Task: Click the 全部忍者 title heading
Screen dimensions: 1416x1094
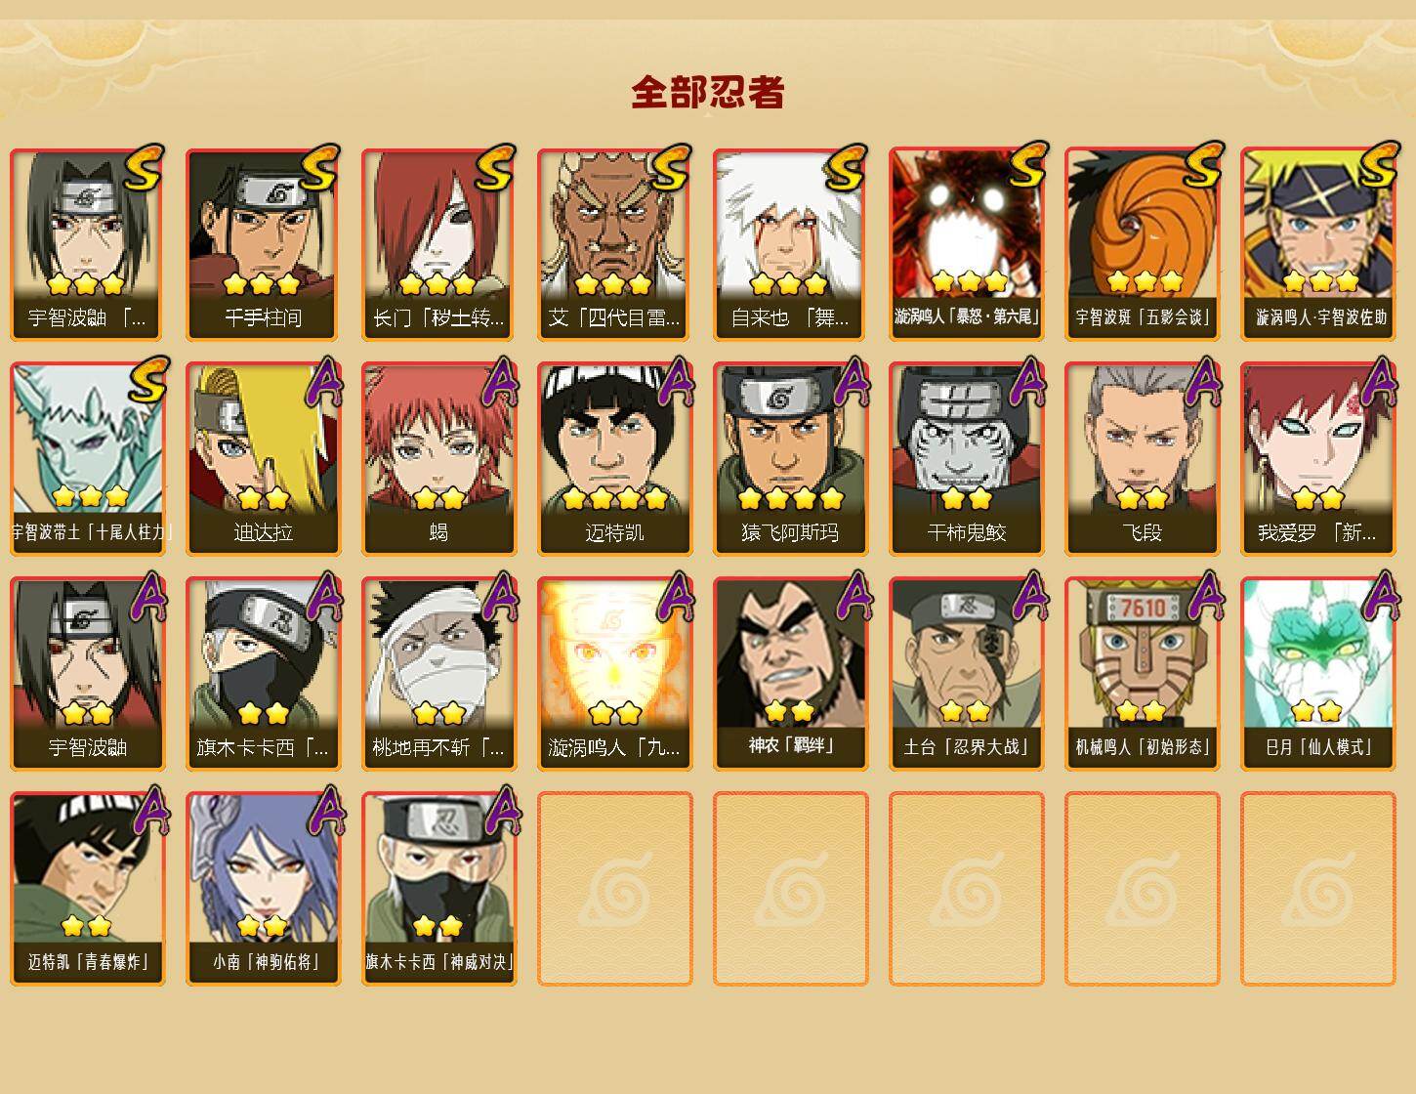Action: coord(708,92)
